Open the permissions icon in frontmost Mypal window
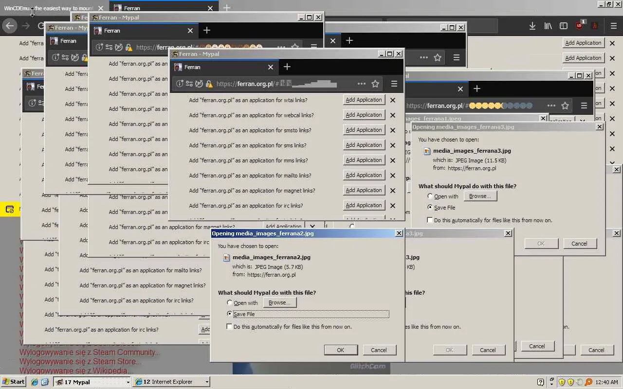Image resolution: width=623 pixels, height=389 pixels. (x=189, y=84)
